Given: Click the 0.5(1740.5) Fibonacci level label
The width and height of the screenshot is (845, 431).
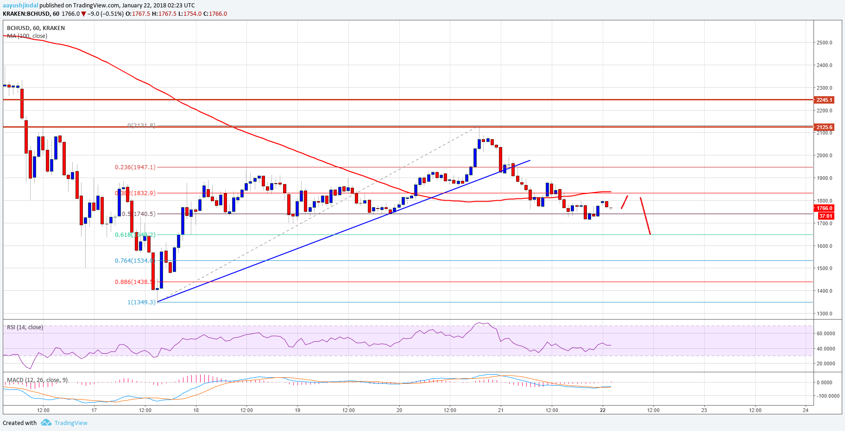Looking at the screenshot, I should click(139, 214).
